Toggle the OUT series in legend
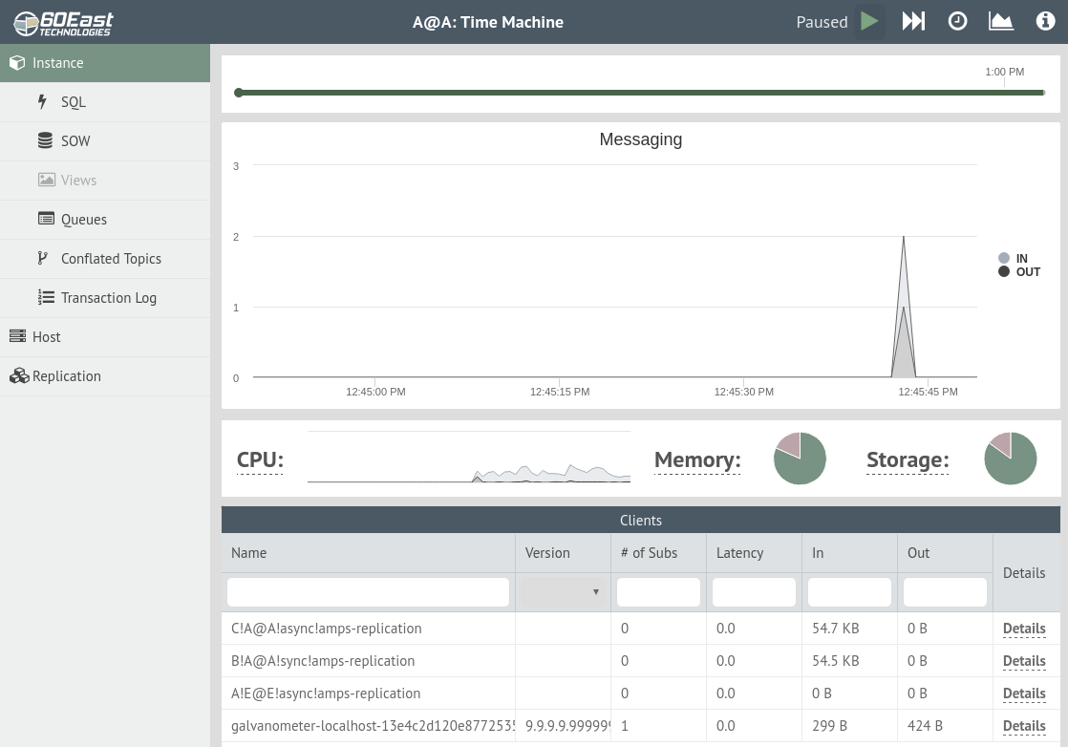The image size is (1068, 747). 1019,272
